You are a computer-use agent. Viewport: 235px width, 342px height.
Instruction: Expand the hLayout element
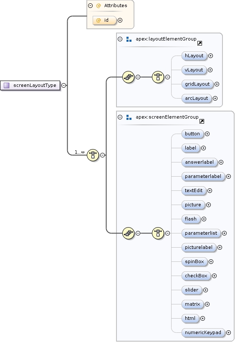click(x=211, y=56)
